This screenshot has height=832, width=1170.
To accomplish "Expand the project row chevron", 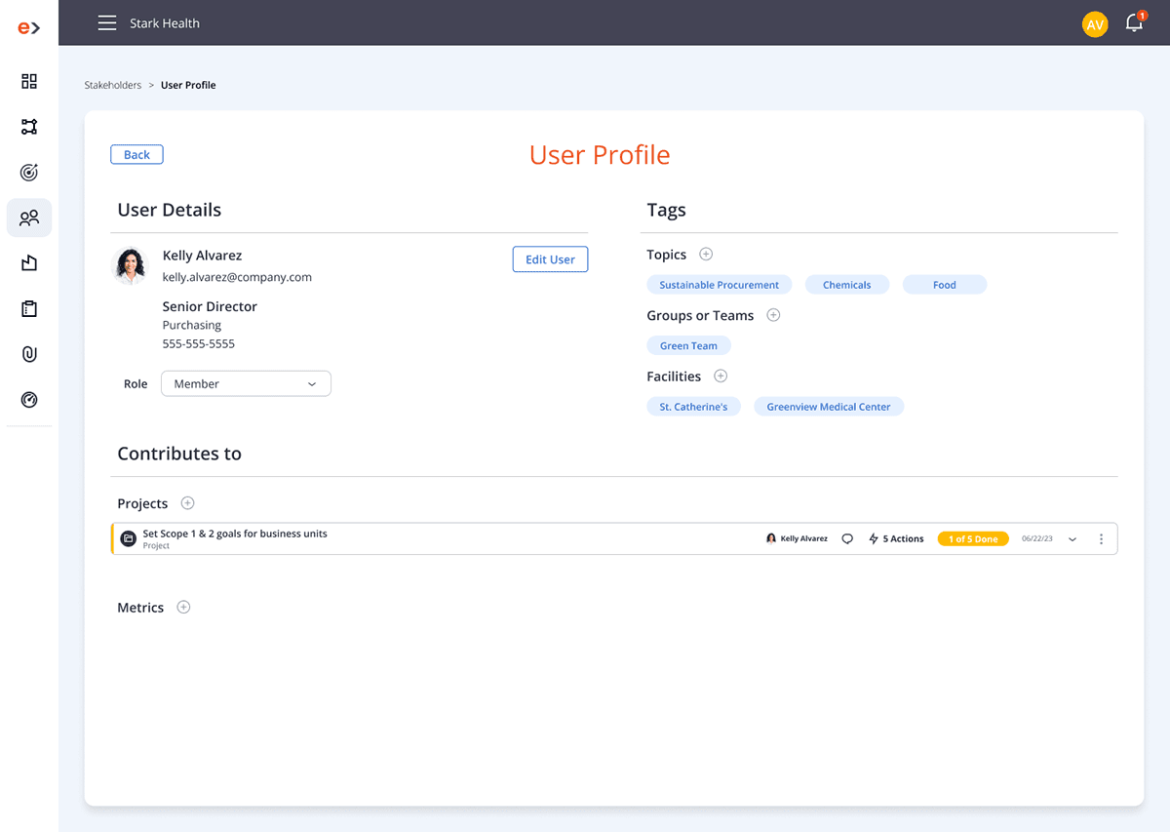I will coord(1072,539).
